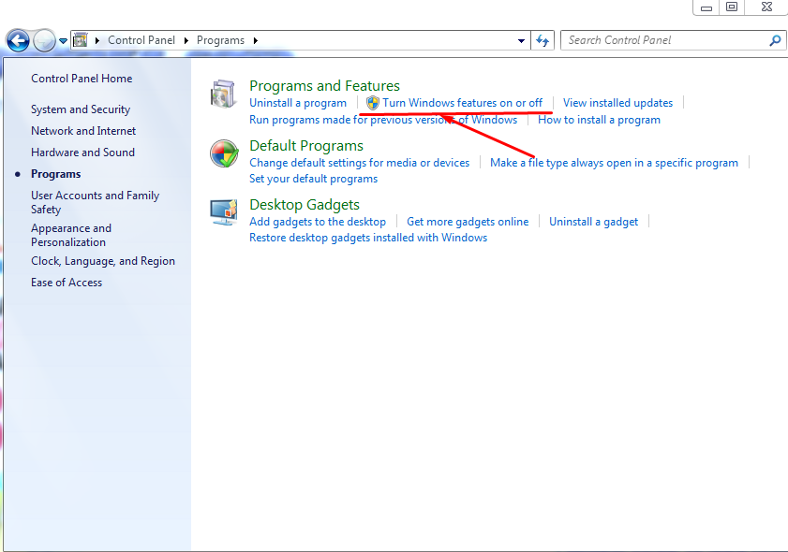
Task: Open the recent pages dropdown near back button
Action: pyautogui.click(x=62, y=40)
